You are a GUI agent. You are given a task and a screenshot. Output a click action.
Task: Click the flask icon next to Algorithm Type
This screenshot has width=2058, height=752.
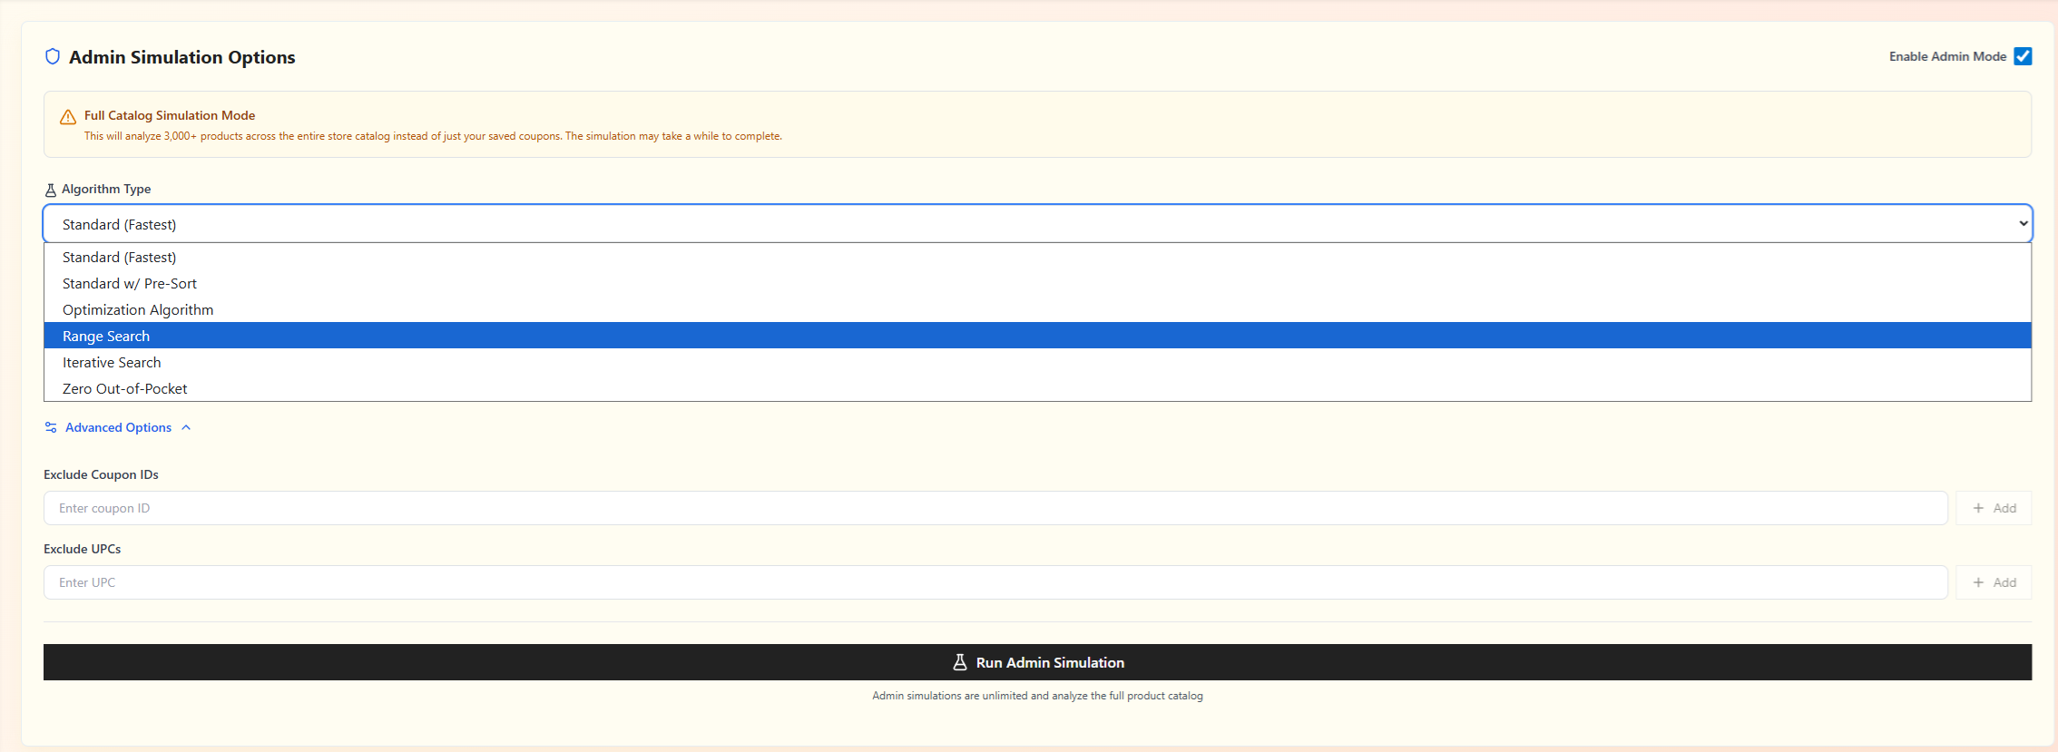click(x=51, y=190)
